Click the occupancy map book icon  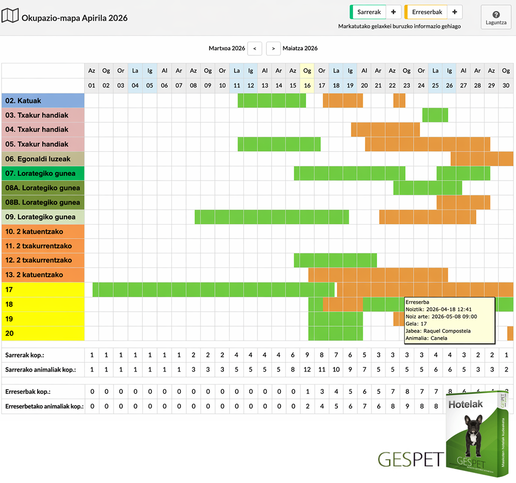pos(10,15)
